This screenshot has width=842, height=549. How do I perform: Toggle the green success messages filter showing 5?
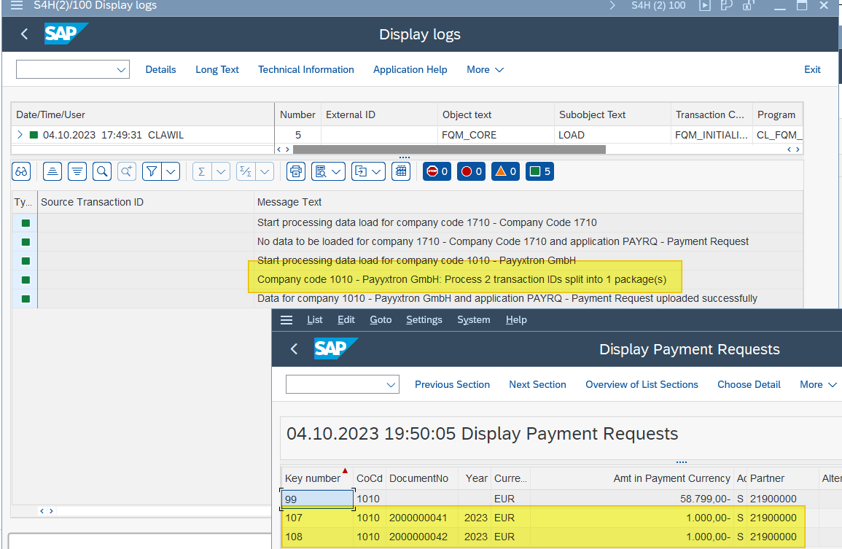coord(539,171)
